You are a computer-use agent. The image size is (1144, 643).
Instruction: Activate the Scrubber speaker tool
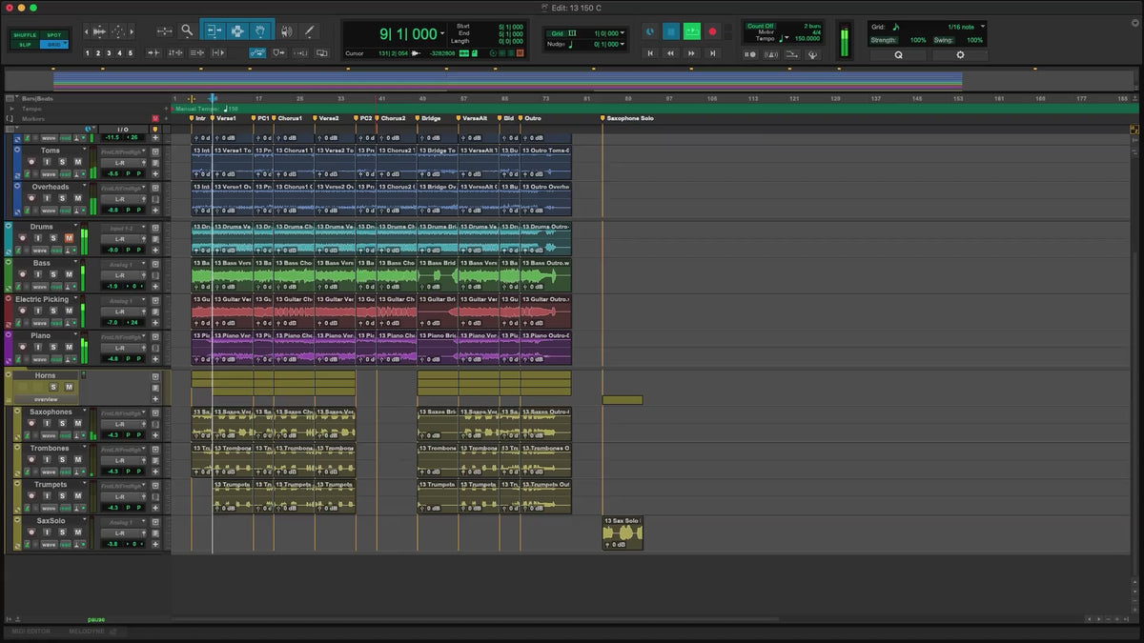286,31
